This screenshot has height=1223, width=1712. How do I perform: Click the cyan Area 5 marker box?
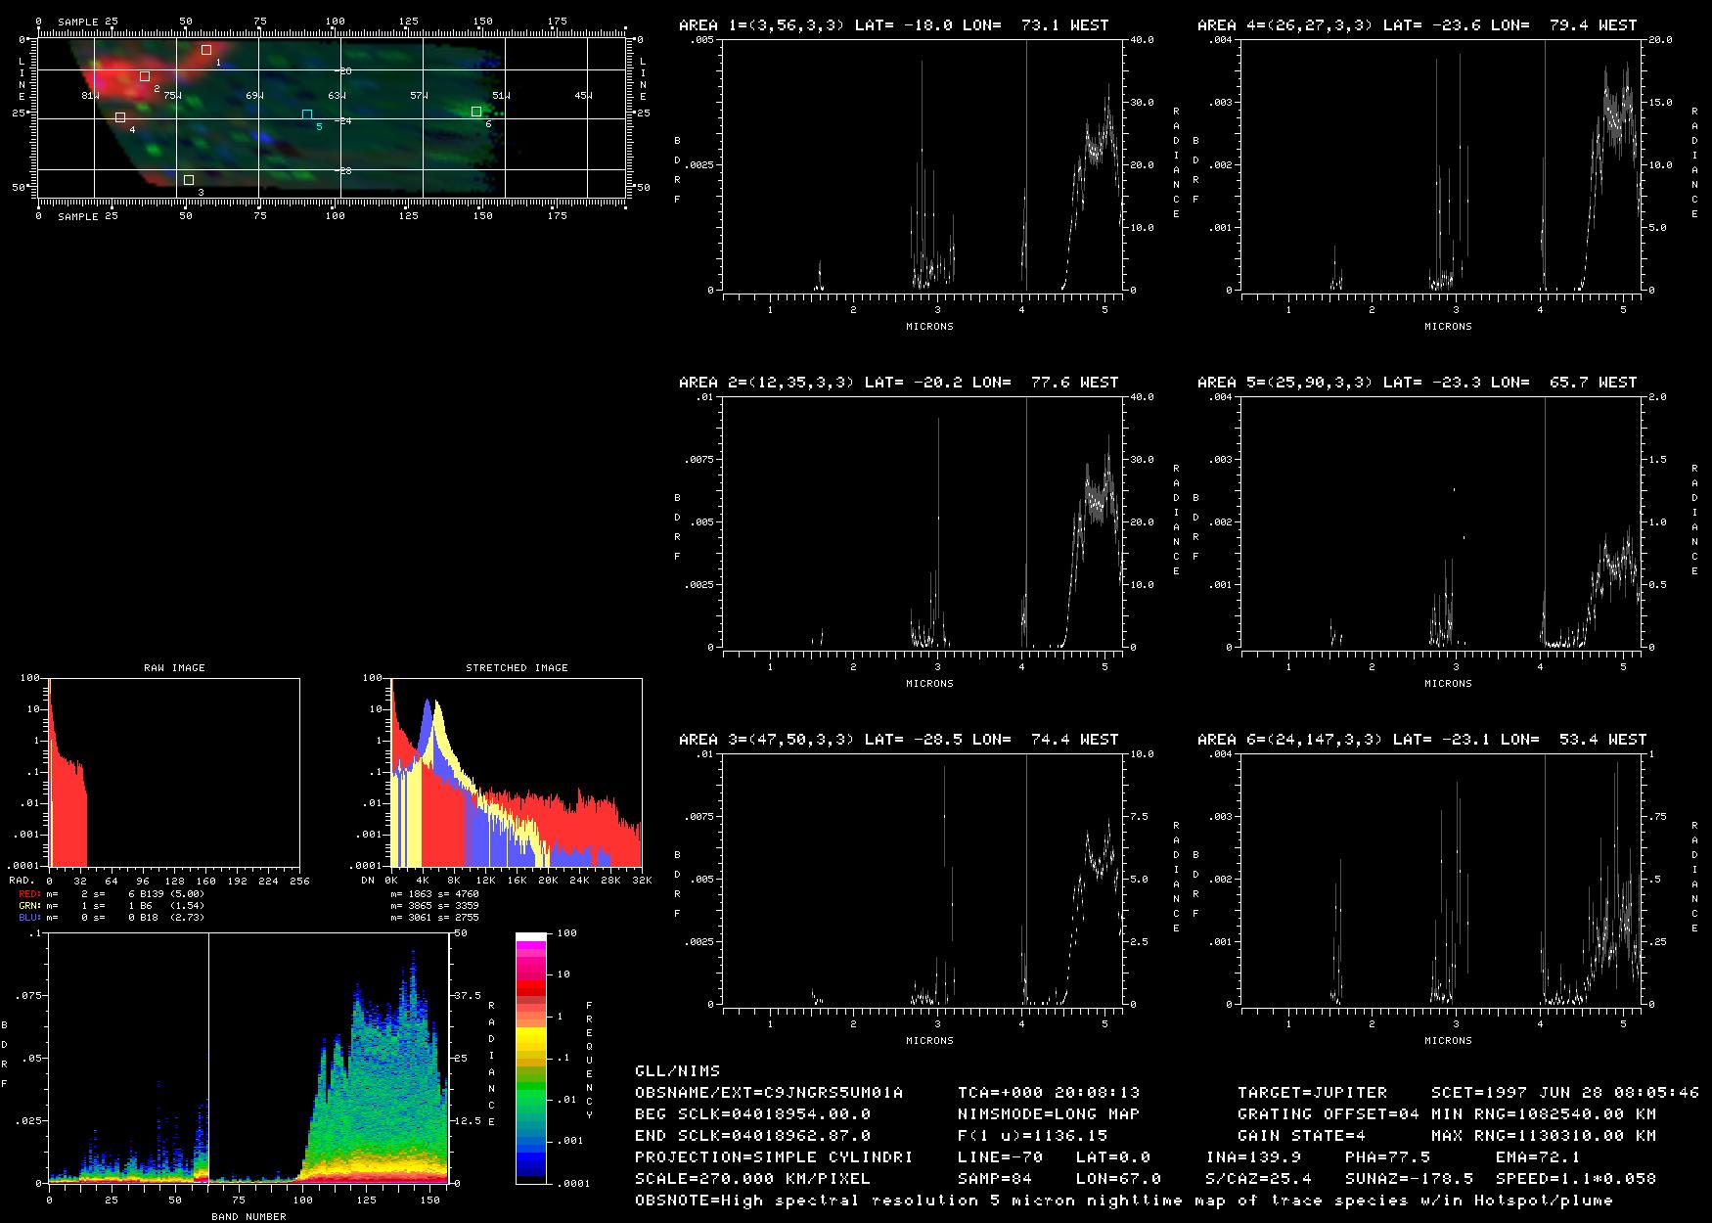[x=307, y=114]
